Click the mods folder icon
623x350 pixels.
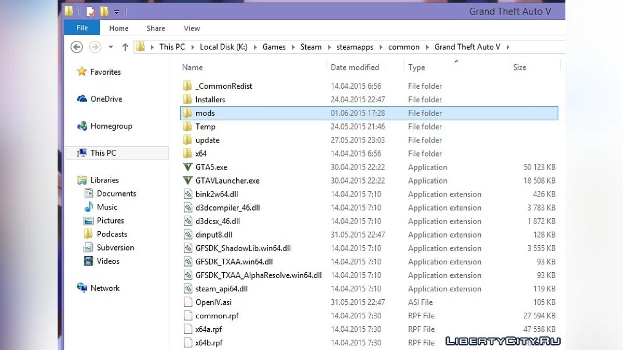click(x=187, y=113)
